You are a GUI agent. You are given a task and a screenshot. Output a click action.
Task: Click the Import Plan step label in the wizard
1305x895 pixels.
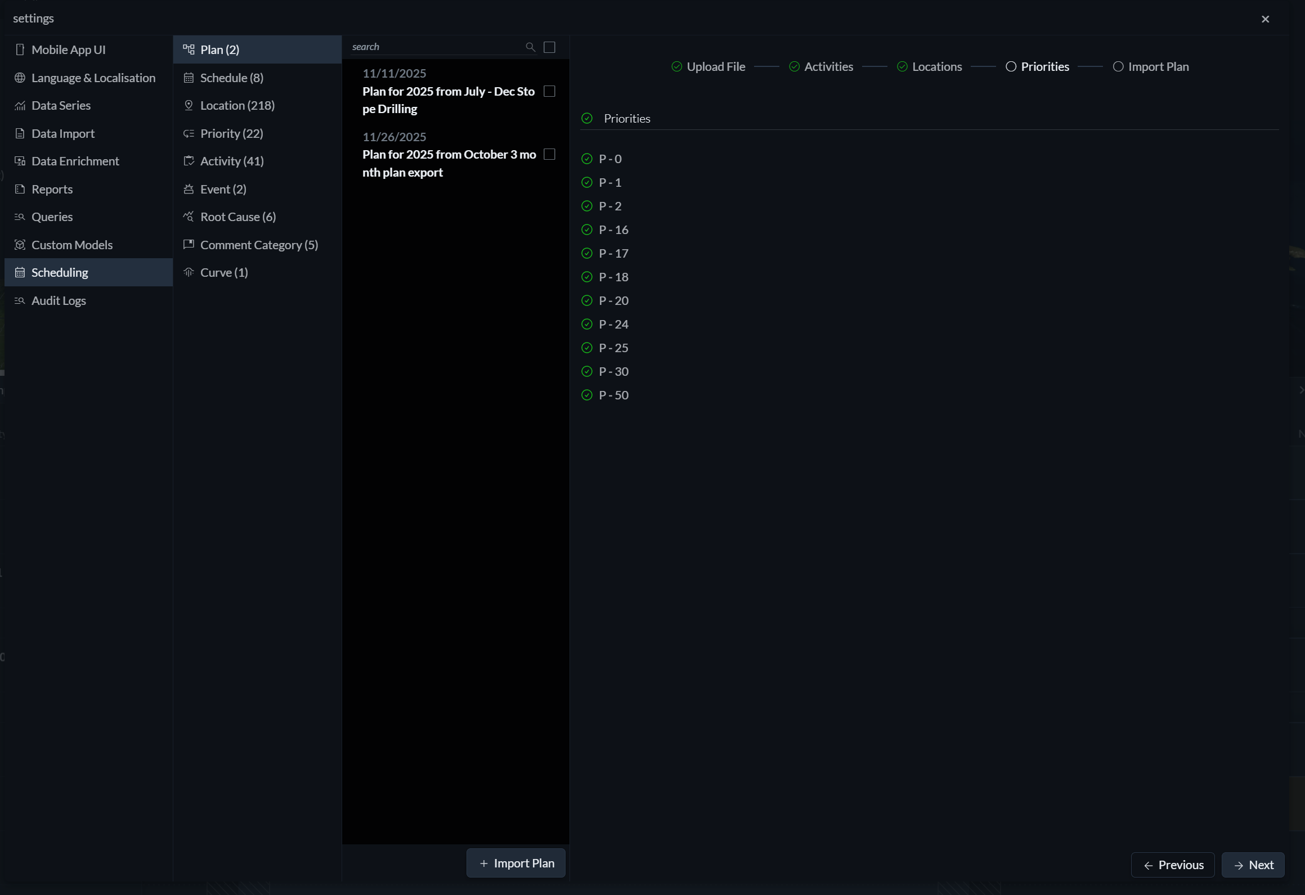click(x=1158, y=66)
